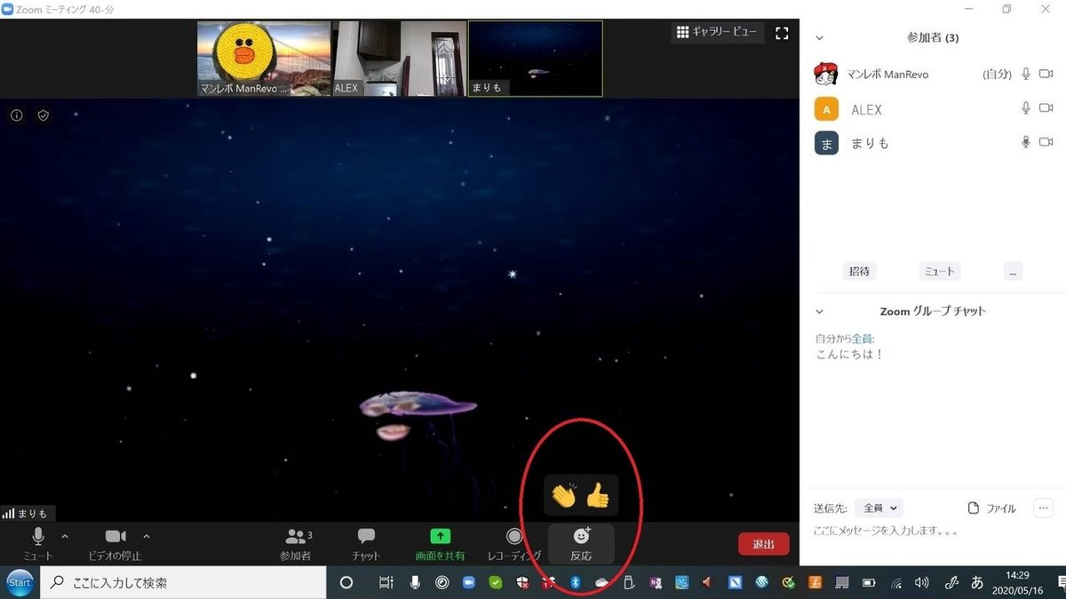Screen dimensions: 1066x599
Task: Open audio options caret beside ミュート
Action: point(64,536)
